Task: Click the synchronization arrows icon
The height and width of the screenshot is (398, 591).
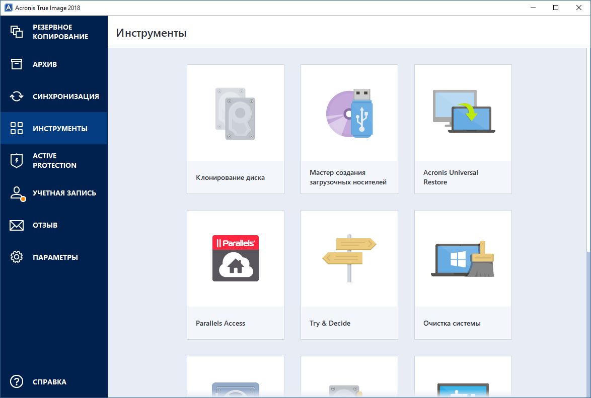Action: pos(17,96)
